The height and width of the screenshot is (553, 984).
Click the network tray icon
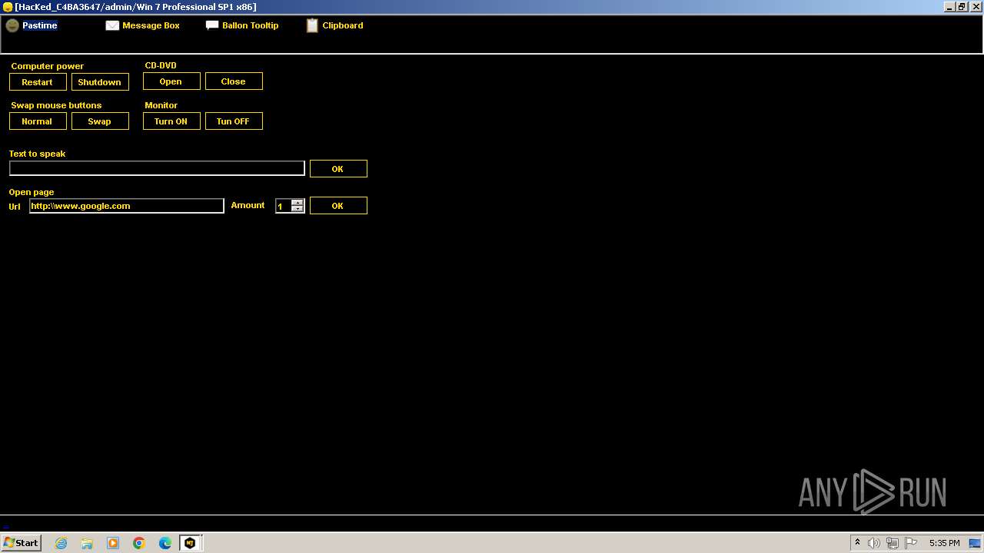point(893,543)
